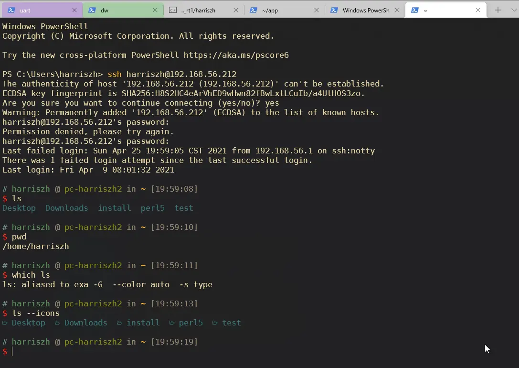Close the dw tab

point(155,10)
